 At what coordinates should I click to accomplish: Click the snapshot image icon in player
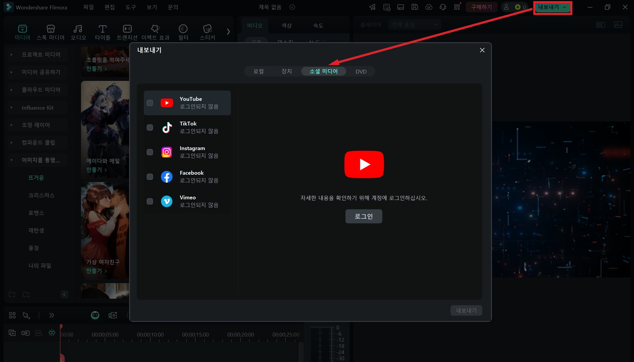[x=618, y=25]
